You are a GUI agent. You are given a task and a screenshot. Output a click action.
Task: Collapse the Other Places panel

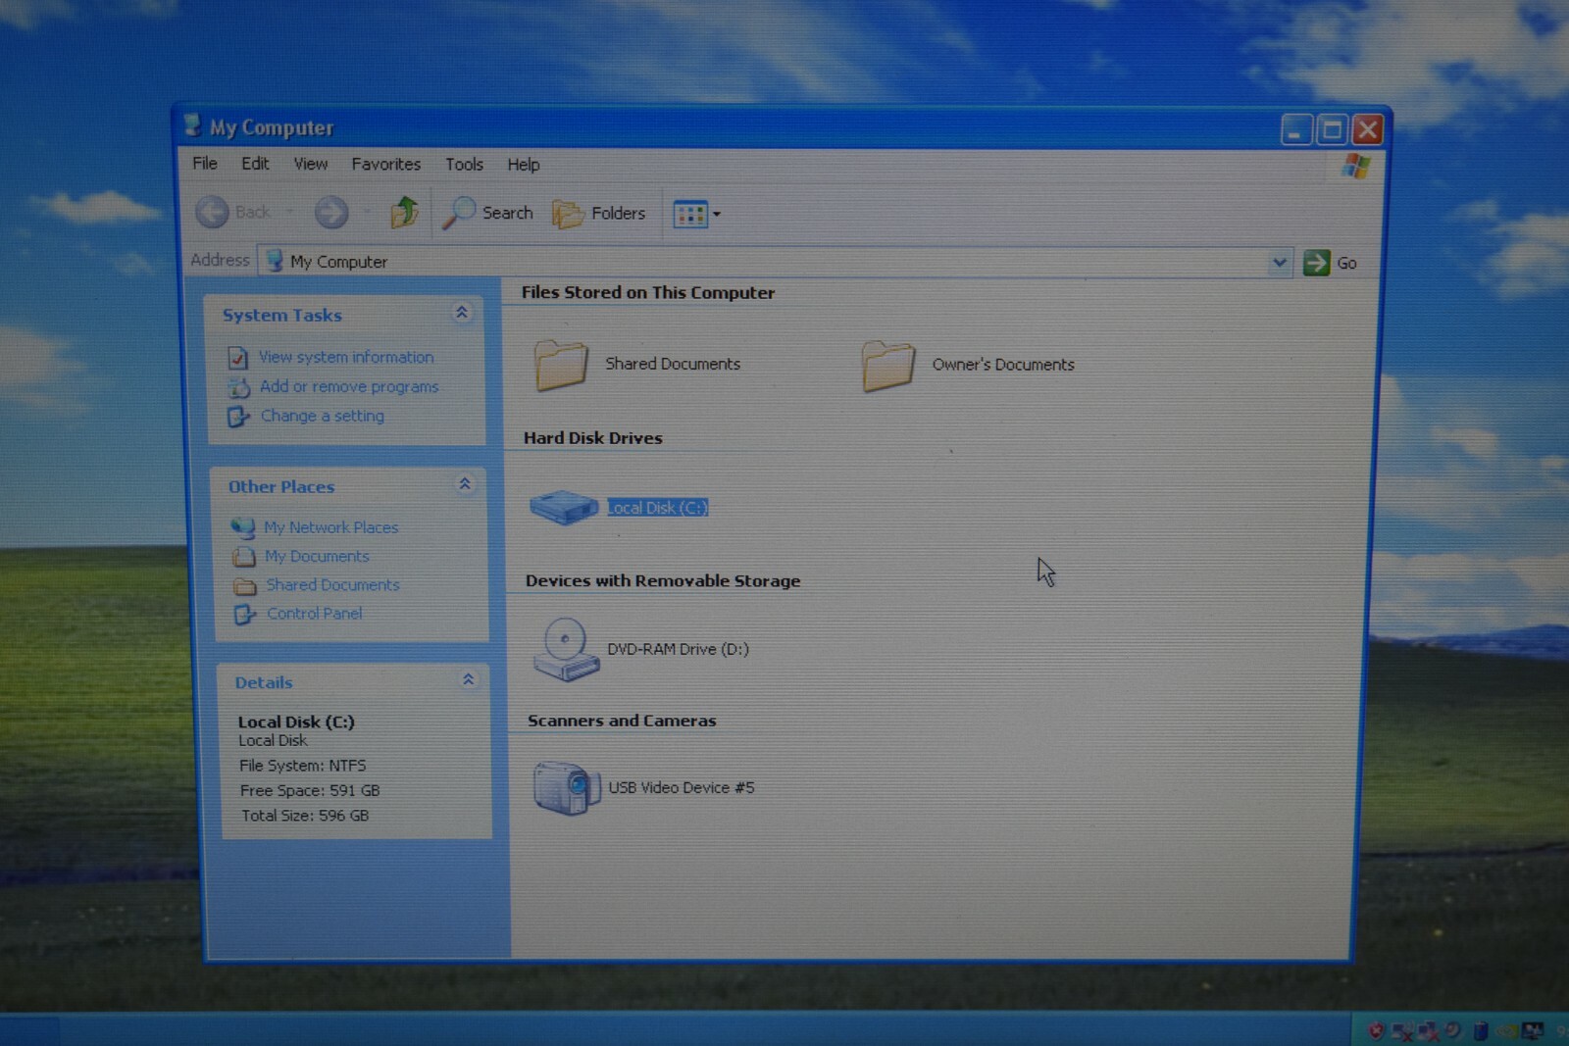465,484
